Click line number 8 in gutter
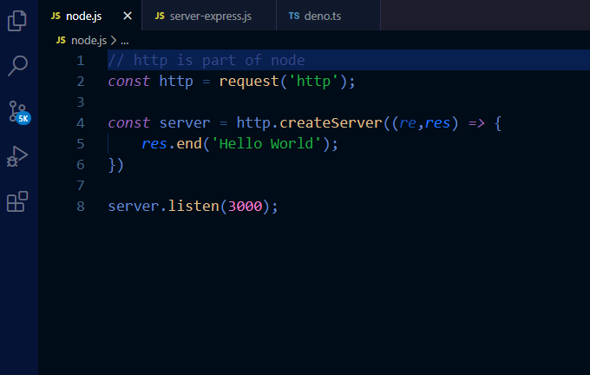 pos(80,207)
